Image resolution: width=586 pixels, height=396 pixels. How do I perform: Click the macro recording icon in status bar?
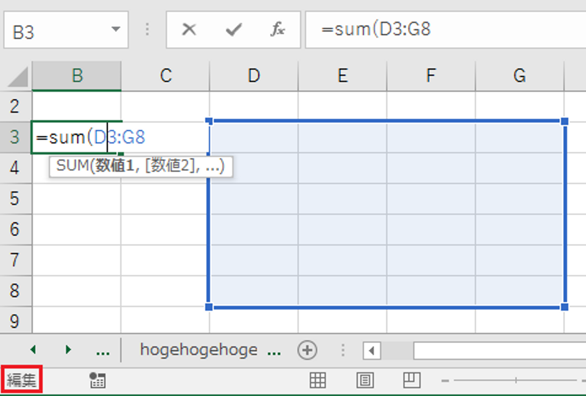pyautogui.click(x=97, y=380)
